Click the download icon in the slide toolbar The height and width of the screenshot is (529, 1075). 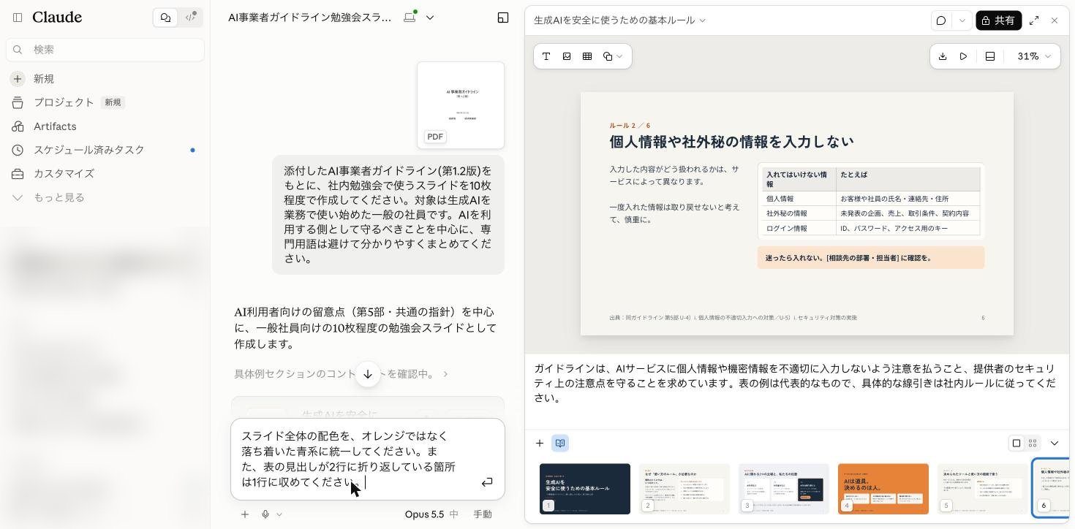click(x=943, y=56)
